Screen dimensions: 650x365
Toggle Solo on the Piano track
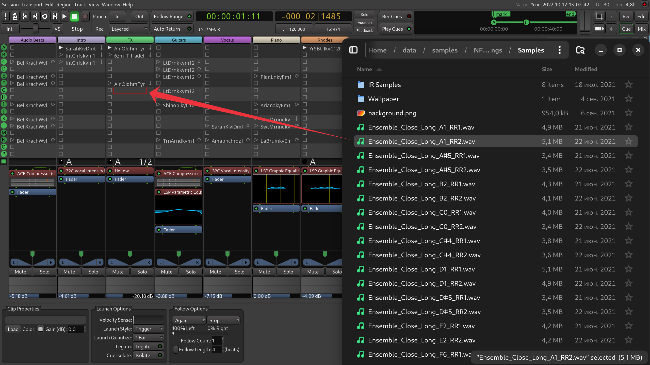[287, 271]
